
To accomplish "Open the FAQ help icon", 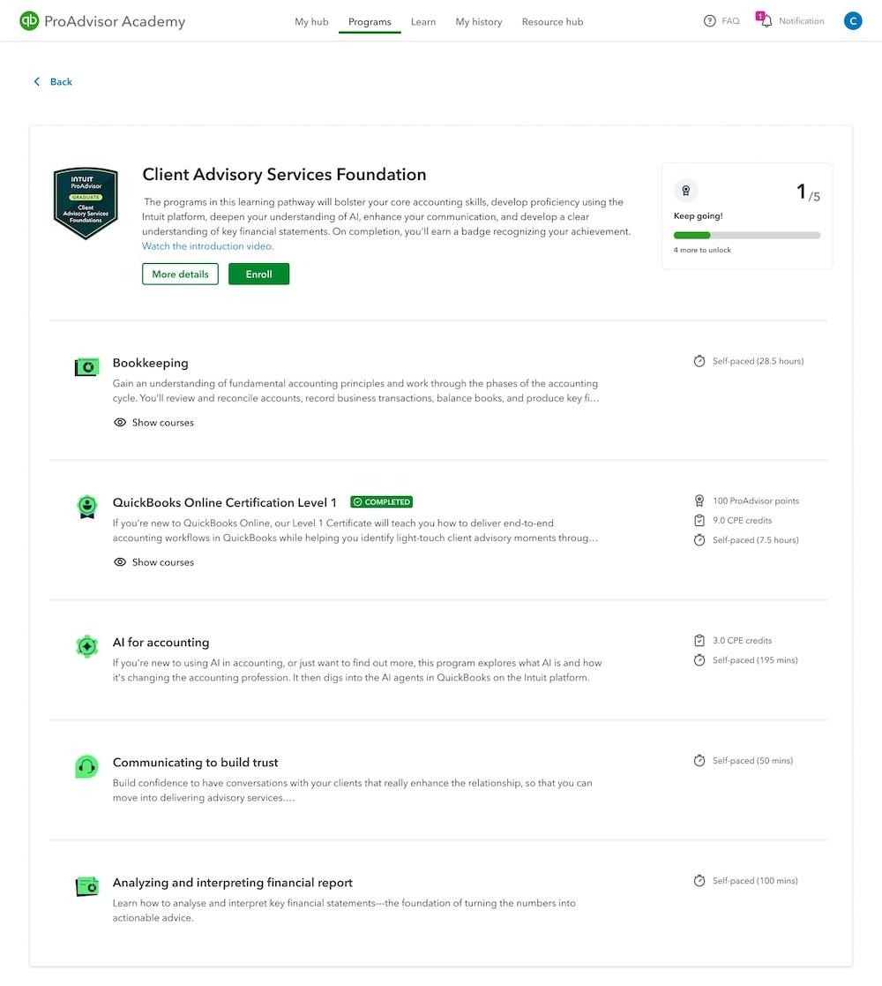I will 708,20.
